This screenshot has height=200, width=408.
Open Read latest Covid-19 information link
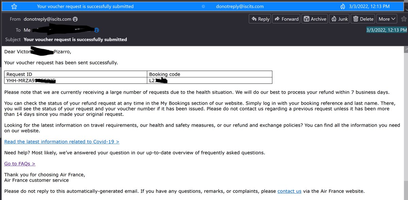pyautogui.click(x=62, y=142)
